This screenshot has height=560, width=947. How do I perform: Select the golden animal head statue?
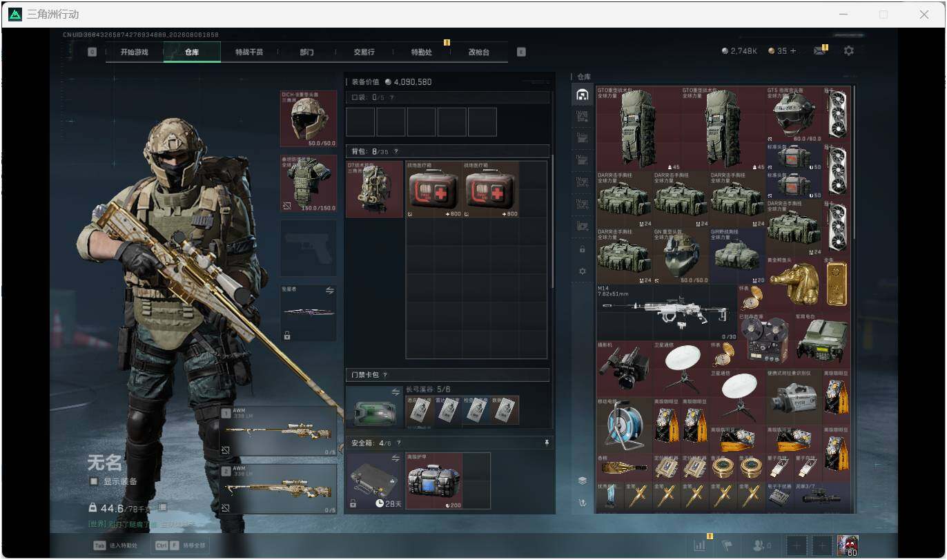pos(794,284)
